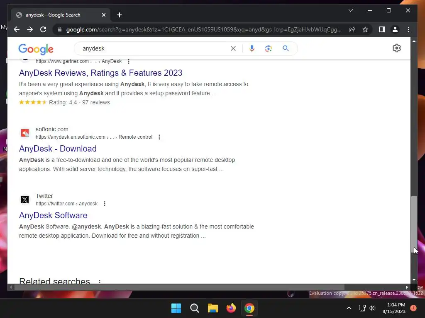This screenshot has height=318, width=425.
Task: Open the Windows Start menu
Action: pyautogui.click(x=176, y=308)
